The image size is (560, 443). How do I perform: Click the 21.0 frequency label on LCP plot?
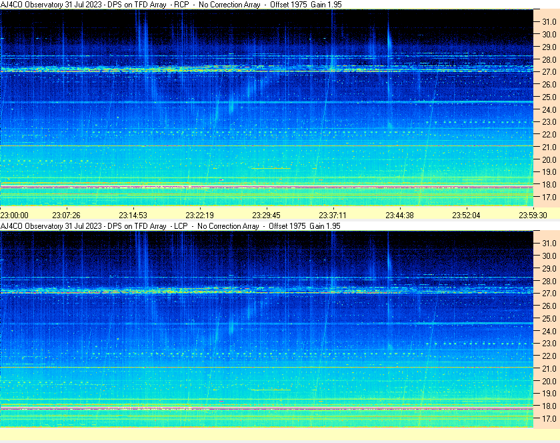click(x=549, y=369)
